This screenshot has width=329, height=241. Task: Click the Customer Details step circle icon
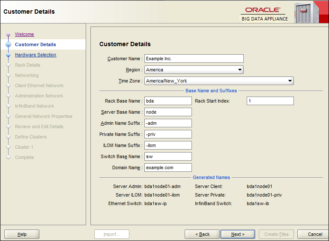9,44
